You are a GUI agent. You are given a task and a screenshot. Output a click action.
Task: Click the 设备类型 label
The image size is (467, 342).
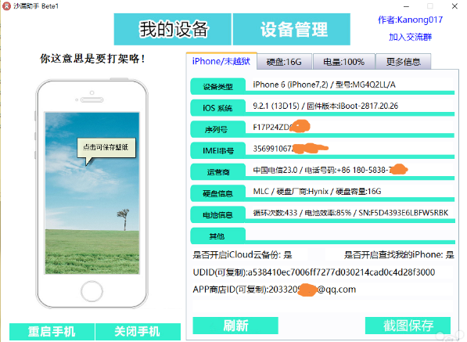218,87
